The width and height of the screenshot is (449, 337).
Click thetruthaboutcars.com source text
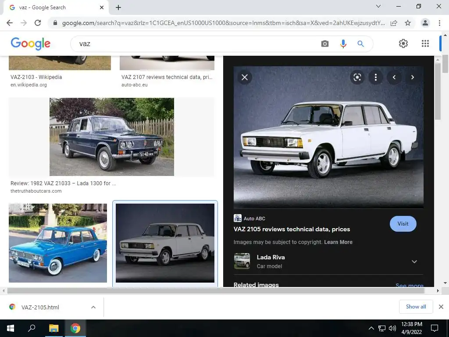[36, 191]
